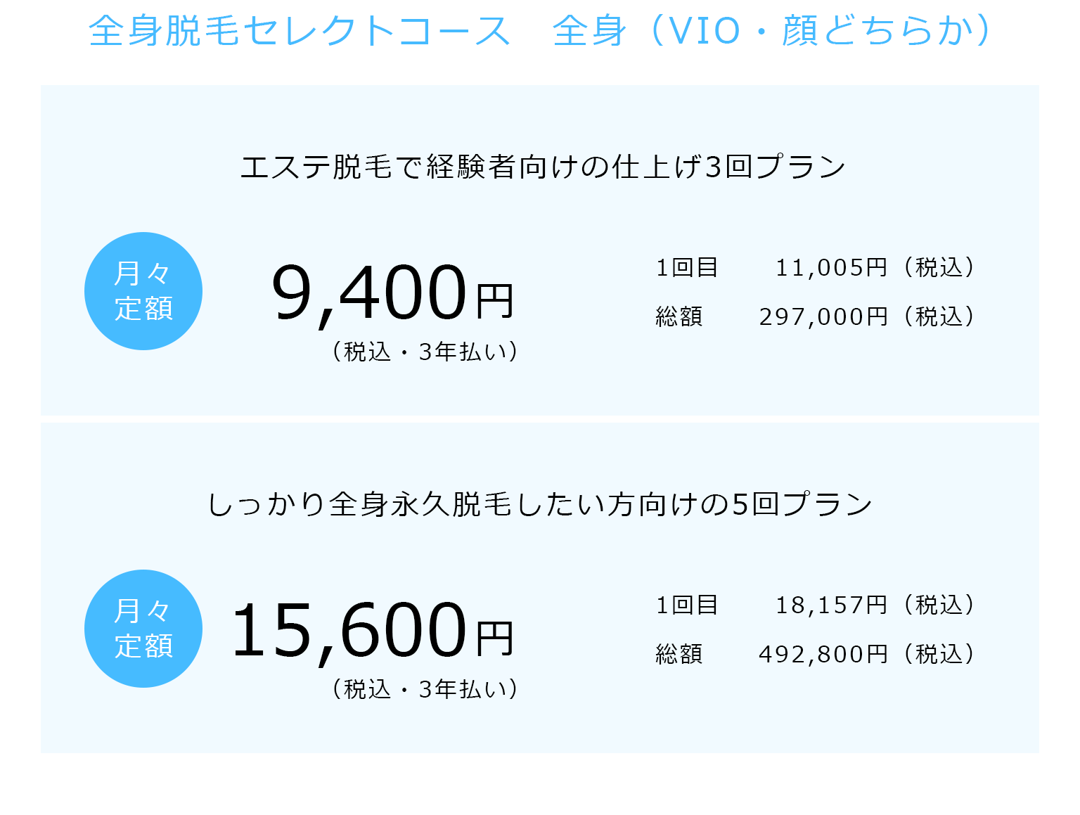
Task: Click the 総額 label in the 5回 plan
Action: pyautogui.click(x=679, y=654)
